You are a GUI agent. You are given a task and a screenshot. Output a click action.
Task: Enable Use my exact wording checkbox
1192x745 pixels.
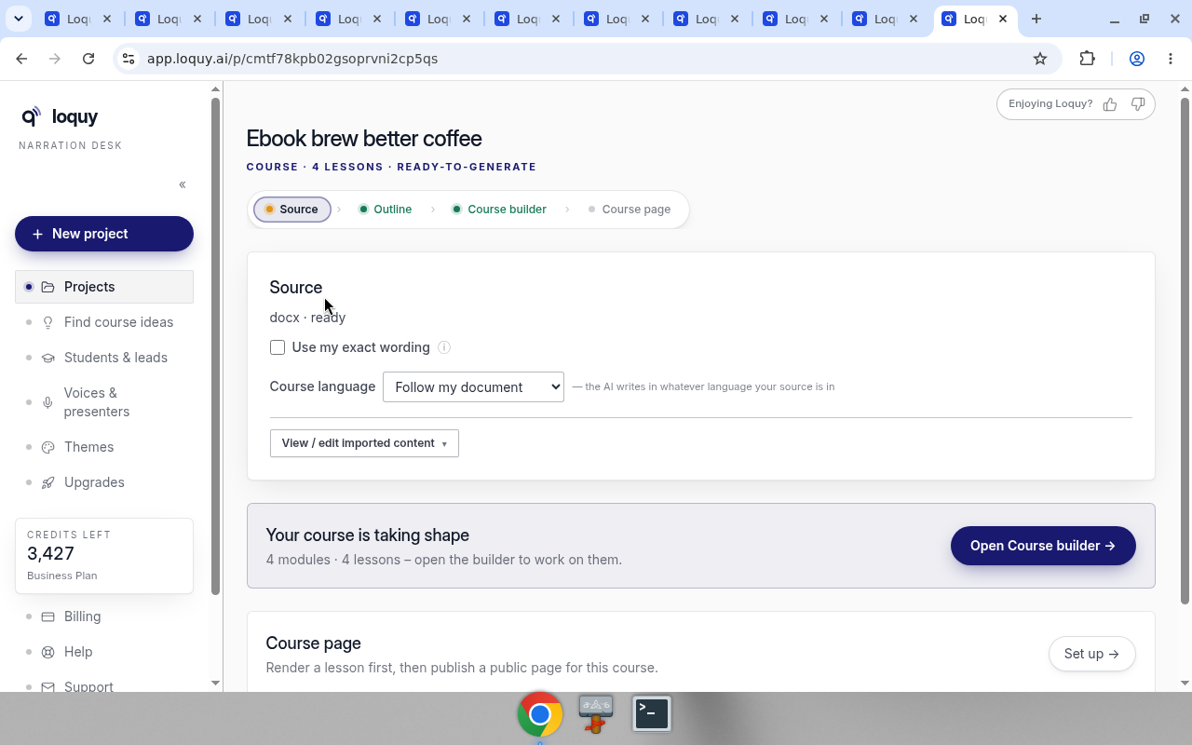pos(278,347)
